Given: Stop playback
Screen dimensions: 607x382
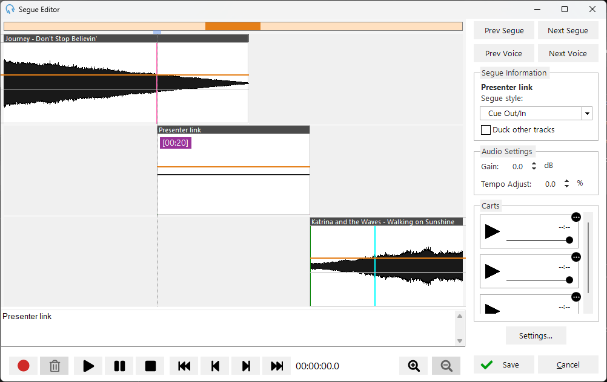Looking at the screenshot, I should tap(150, 366).
